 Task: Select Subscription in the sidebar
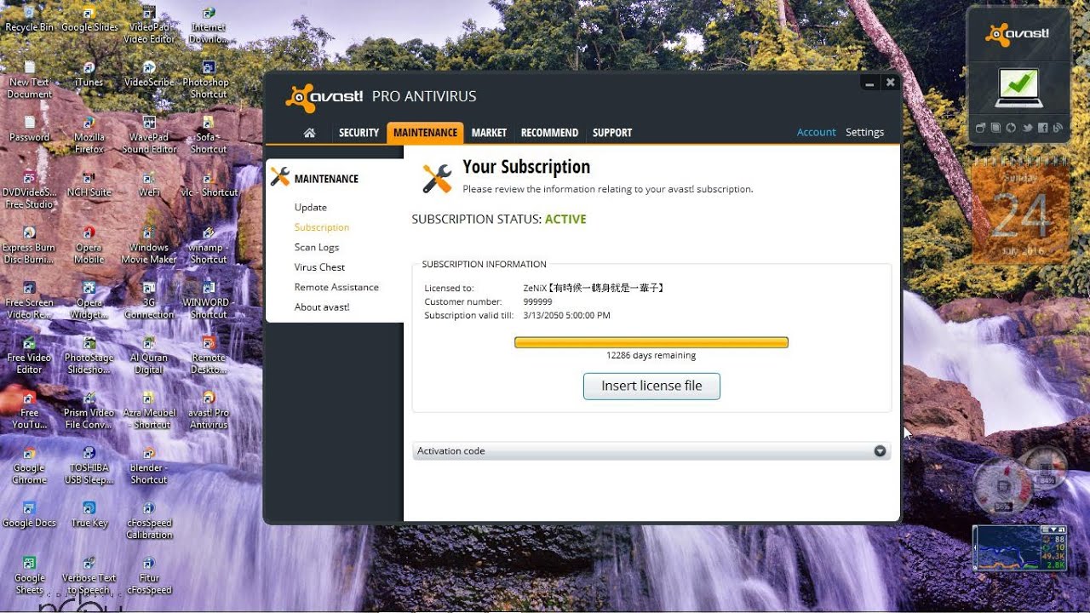pyautogui.click(x=322, y=227)
